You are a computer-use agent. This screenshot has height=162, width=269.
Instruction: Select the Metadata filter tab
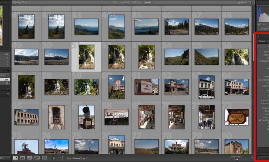[137, 2]
